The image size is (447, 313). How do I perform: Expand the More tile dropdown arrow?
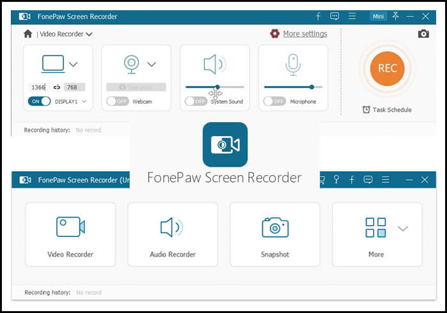pyautogui.click(x=403, y=229)
